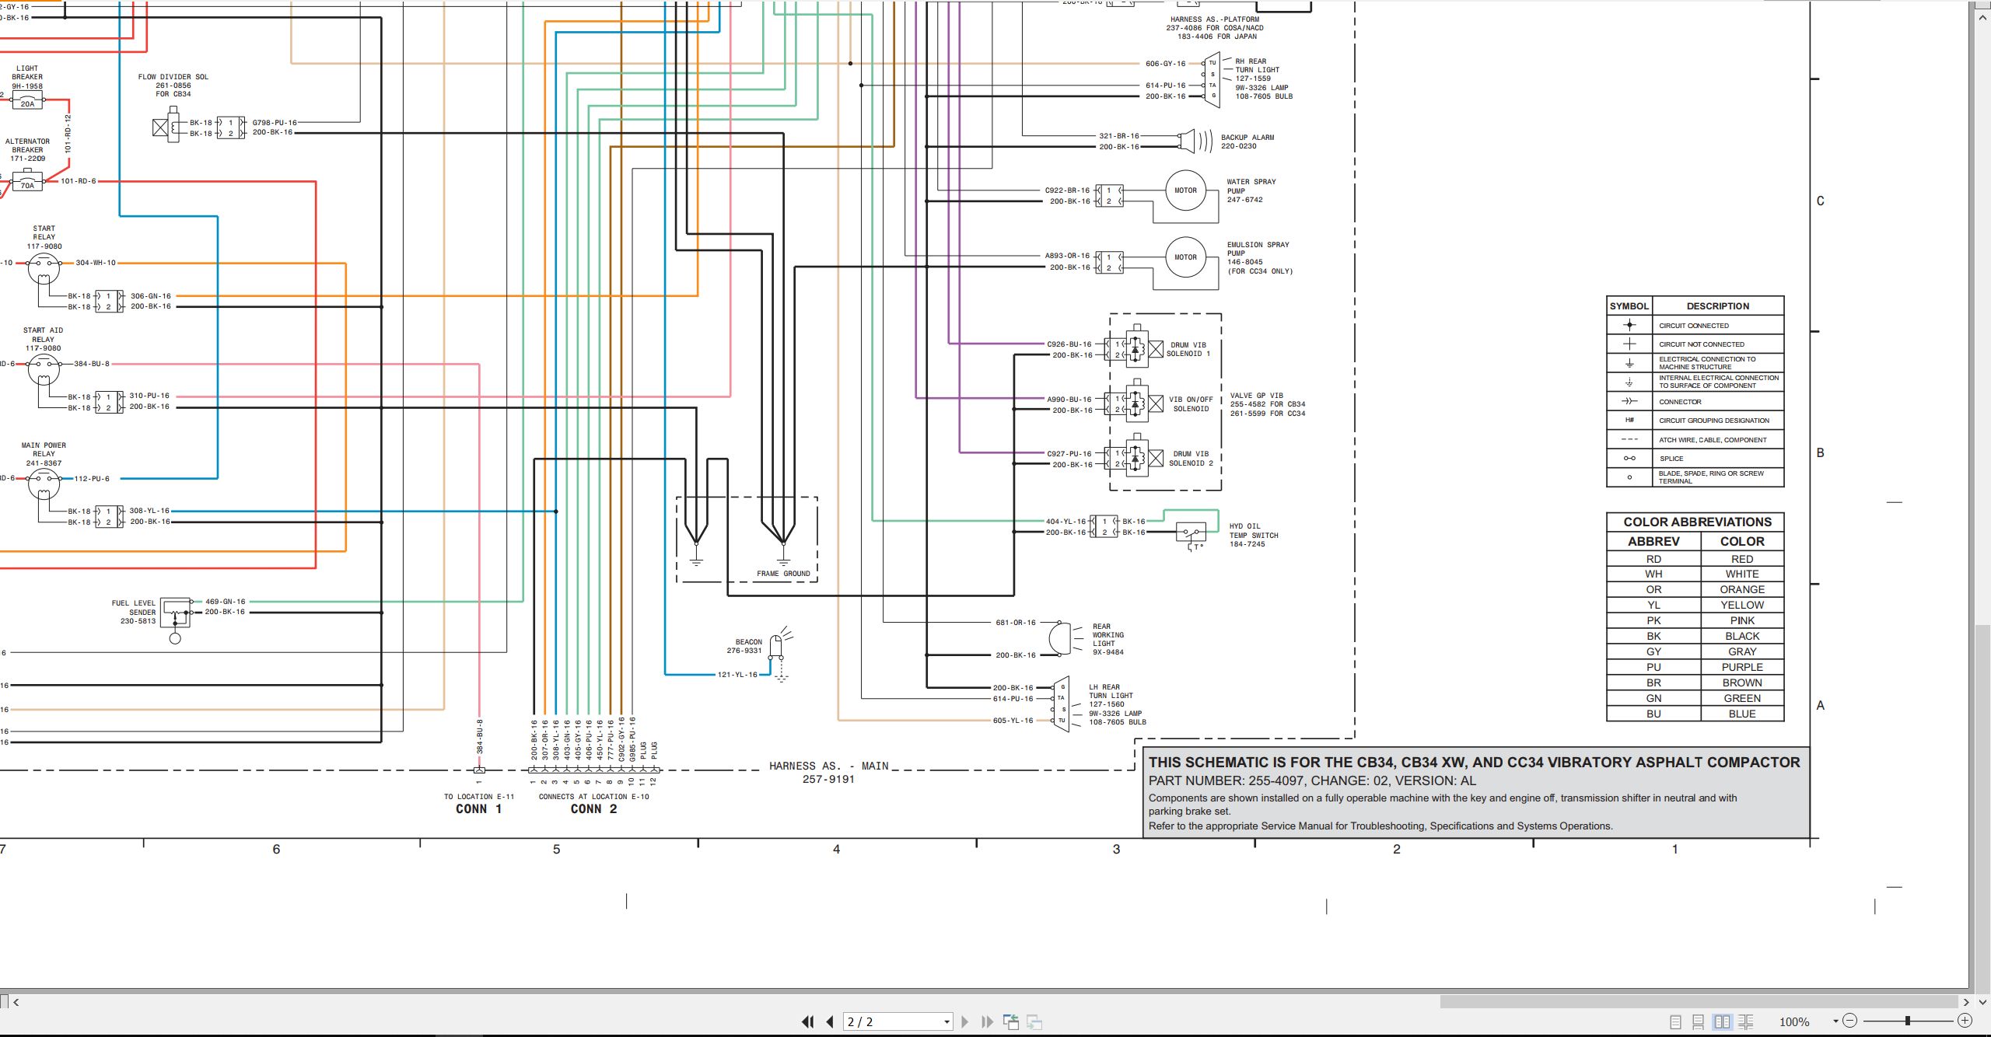Image resolution: width=1991 pixels, height=1037 pixels.
Task: Click wire label 681-OR-16
Action: tap(1016, 623)
